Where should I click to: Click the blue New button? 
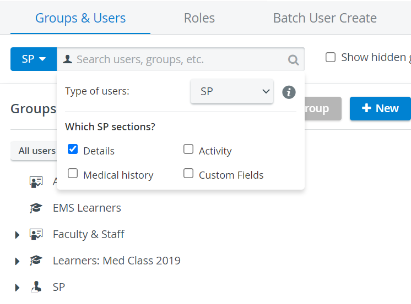click(380, 109)
